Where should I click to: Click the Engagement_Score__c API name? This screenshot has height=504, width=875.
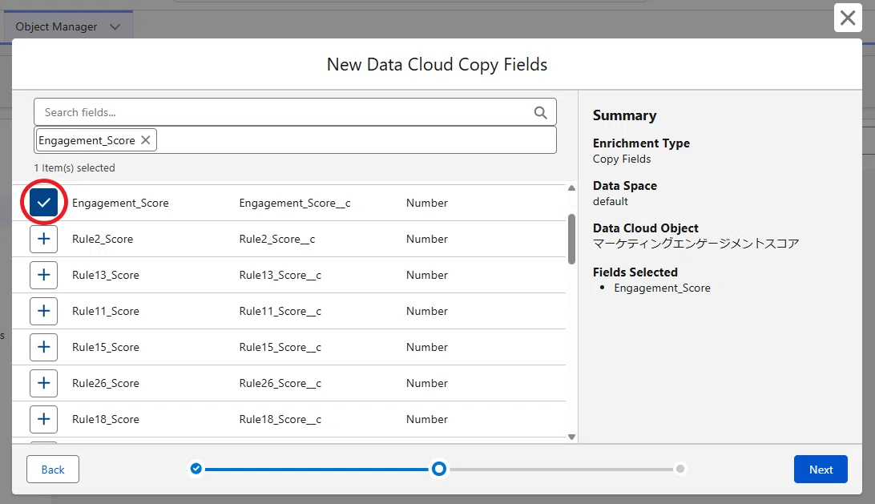(x=295, y=204)
